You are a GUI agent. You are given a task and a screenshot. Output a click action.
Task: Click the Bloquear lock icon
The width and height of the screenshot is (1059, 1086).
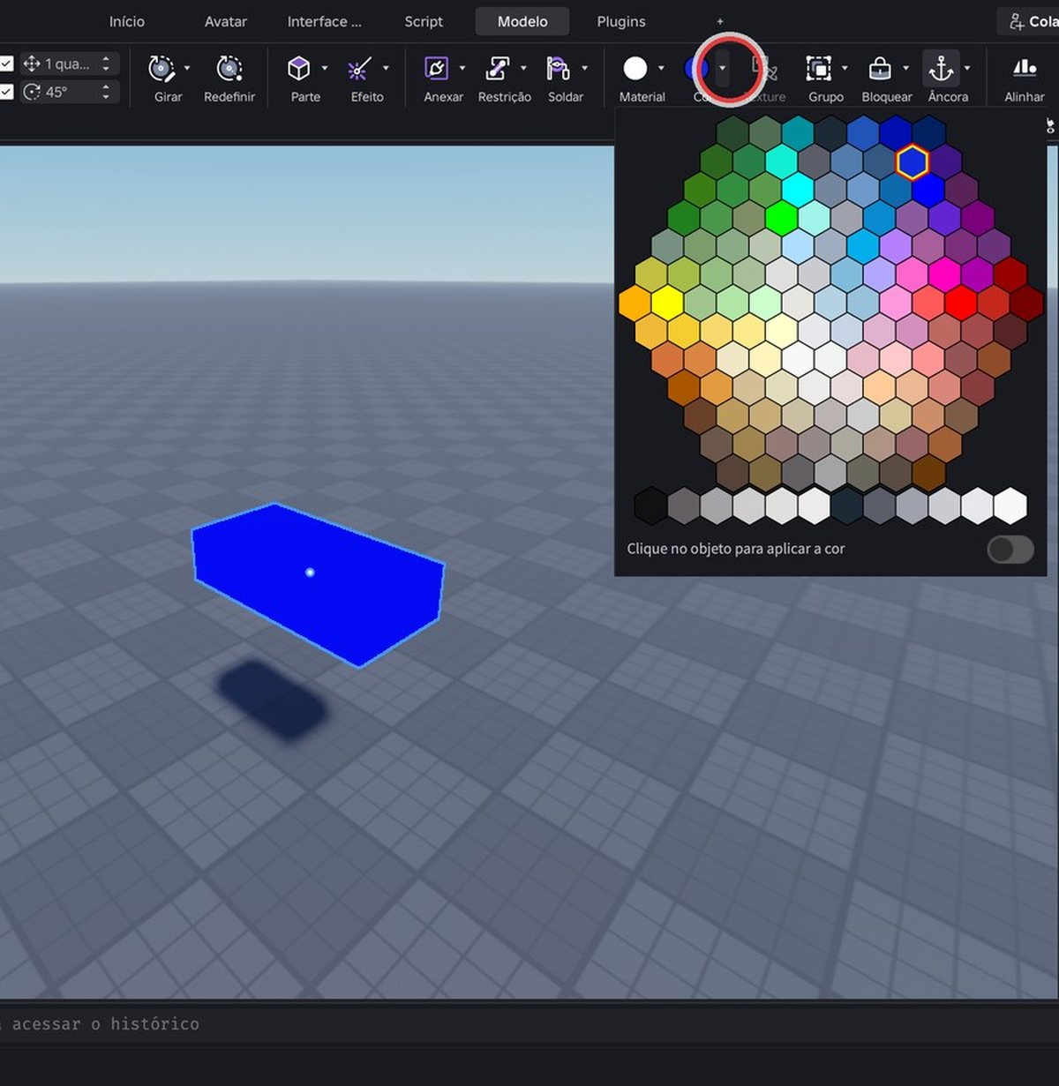pyautogui.click(x=880, y=68)
